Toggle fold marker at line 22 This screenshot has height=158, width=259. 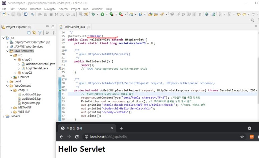(66, 61)
